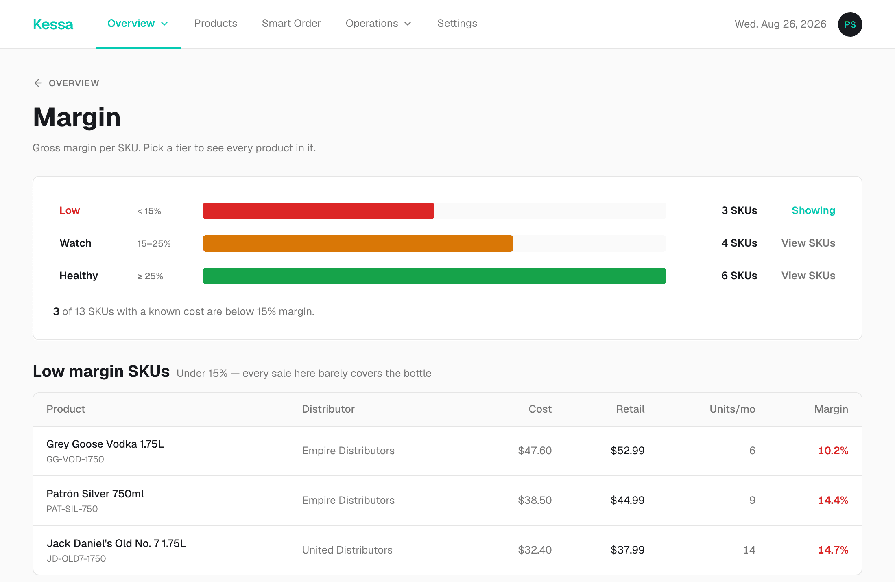Click the '15–25%' threshold text

(x=154, y=243)
